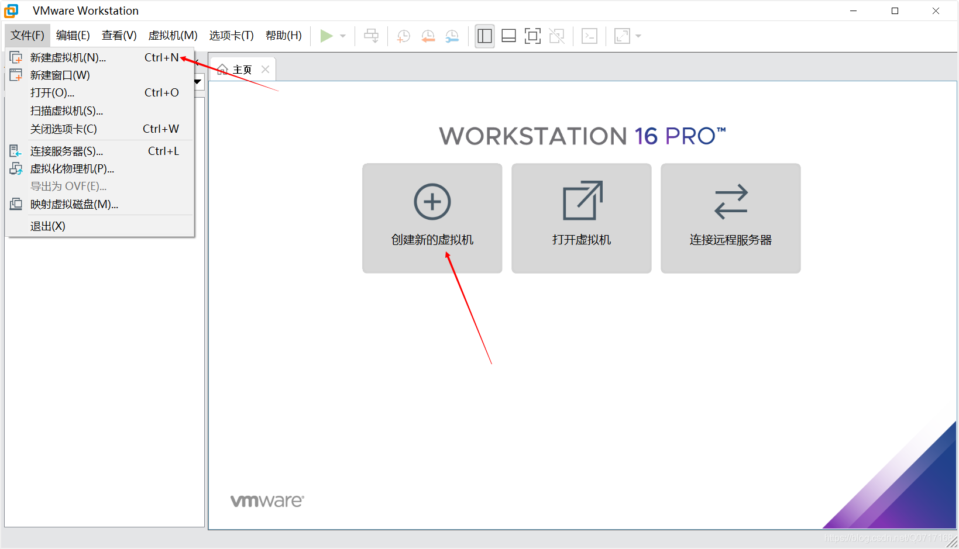Click the 连接远程服务器 tile
959x549 pixels.
[x=731, y=218]
